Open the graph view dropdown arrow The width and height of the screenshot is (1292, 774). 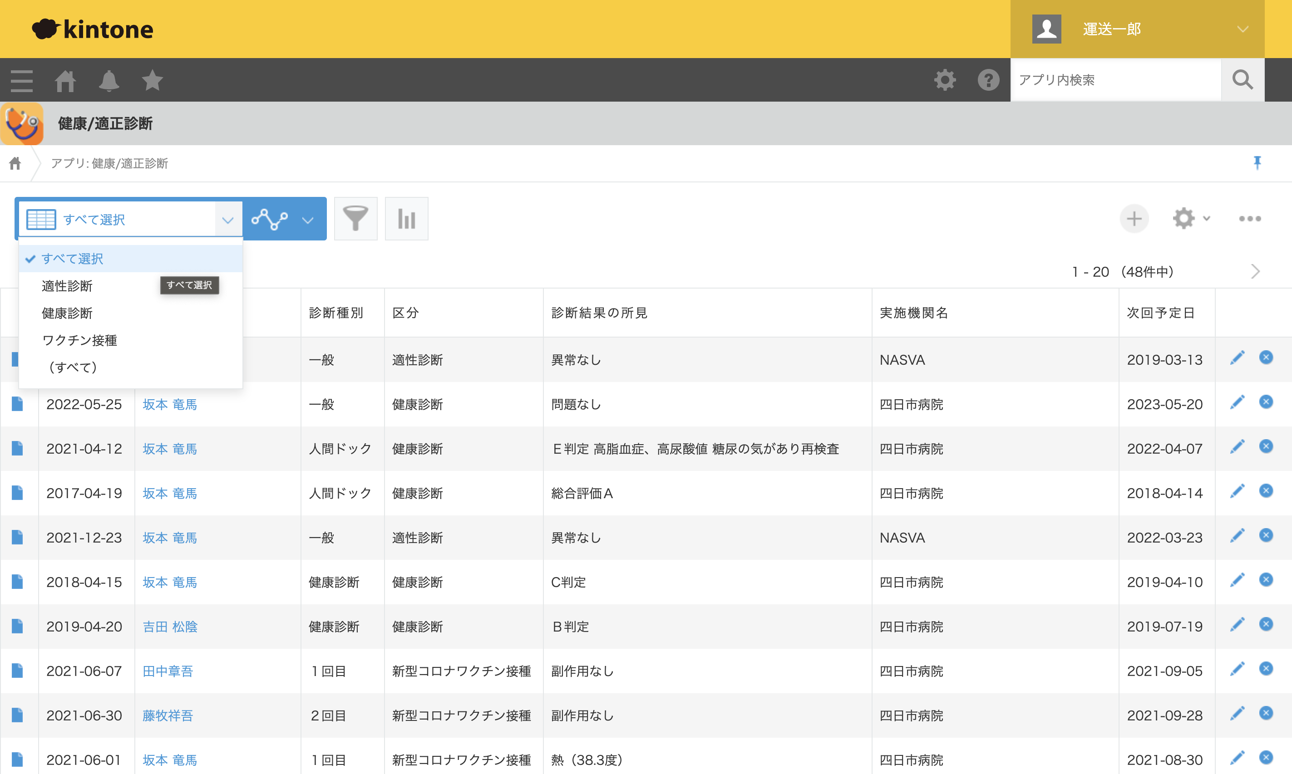pos(307,220)
